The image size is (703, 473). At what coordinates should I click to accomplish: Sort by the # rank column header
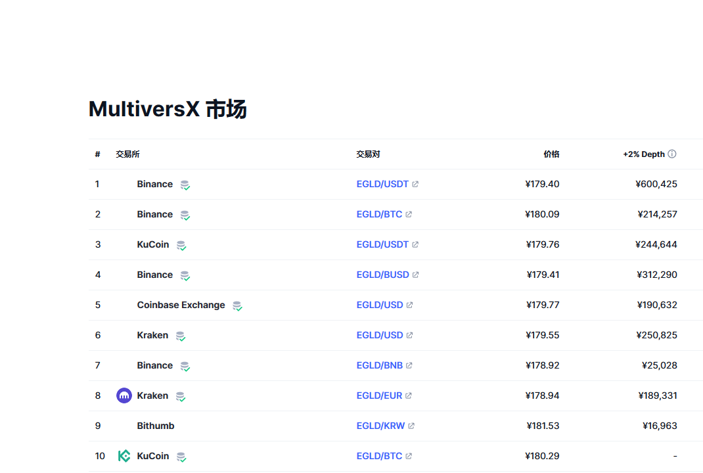[97, 154]
